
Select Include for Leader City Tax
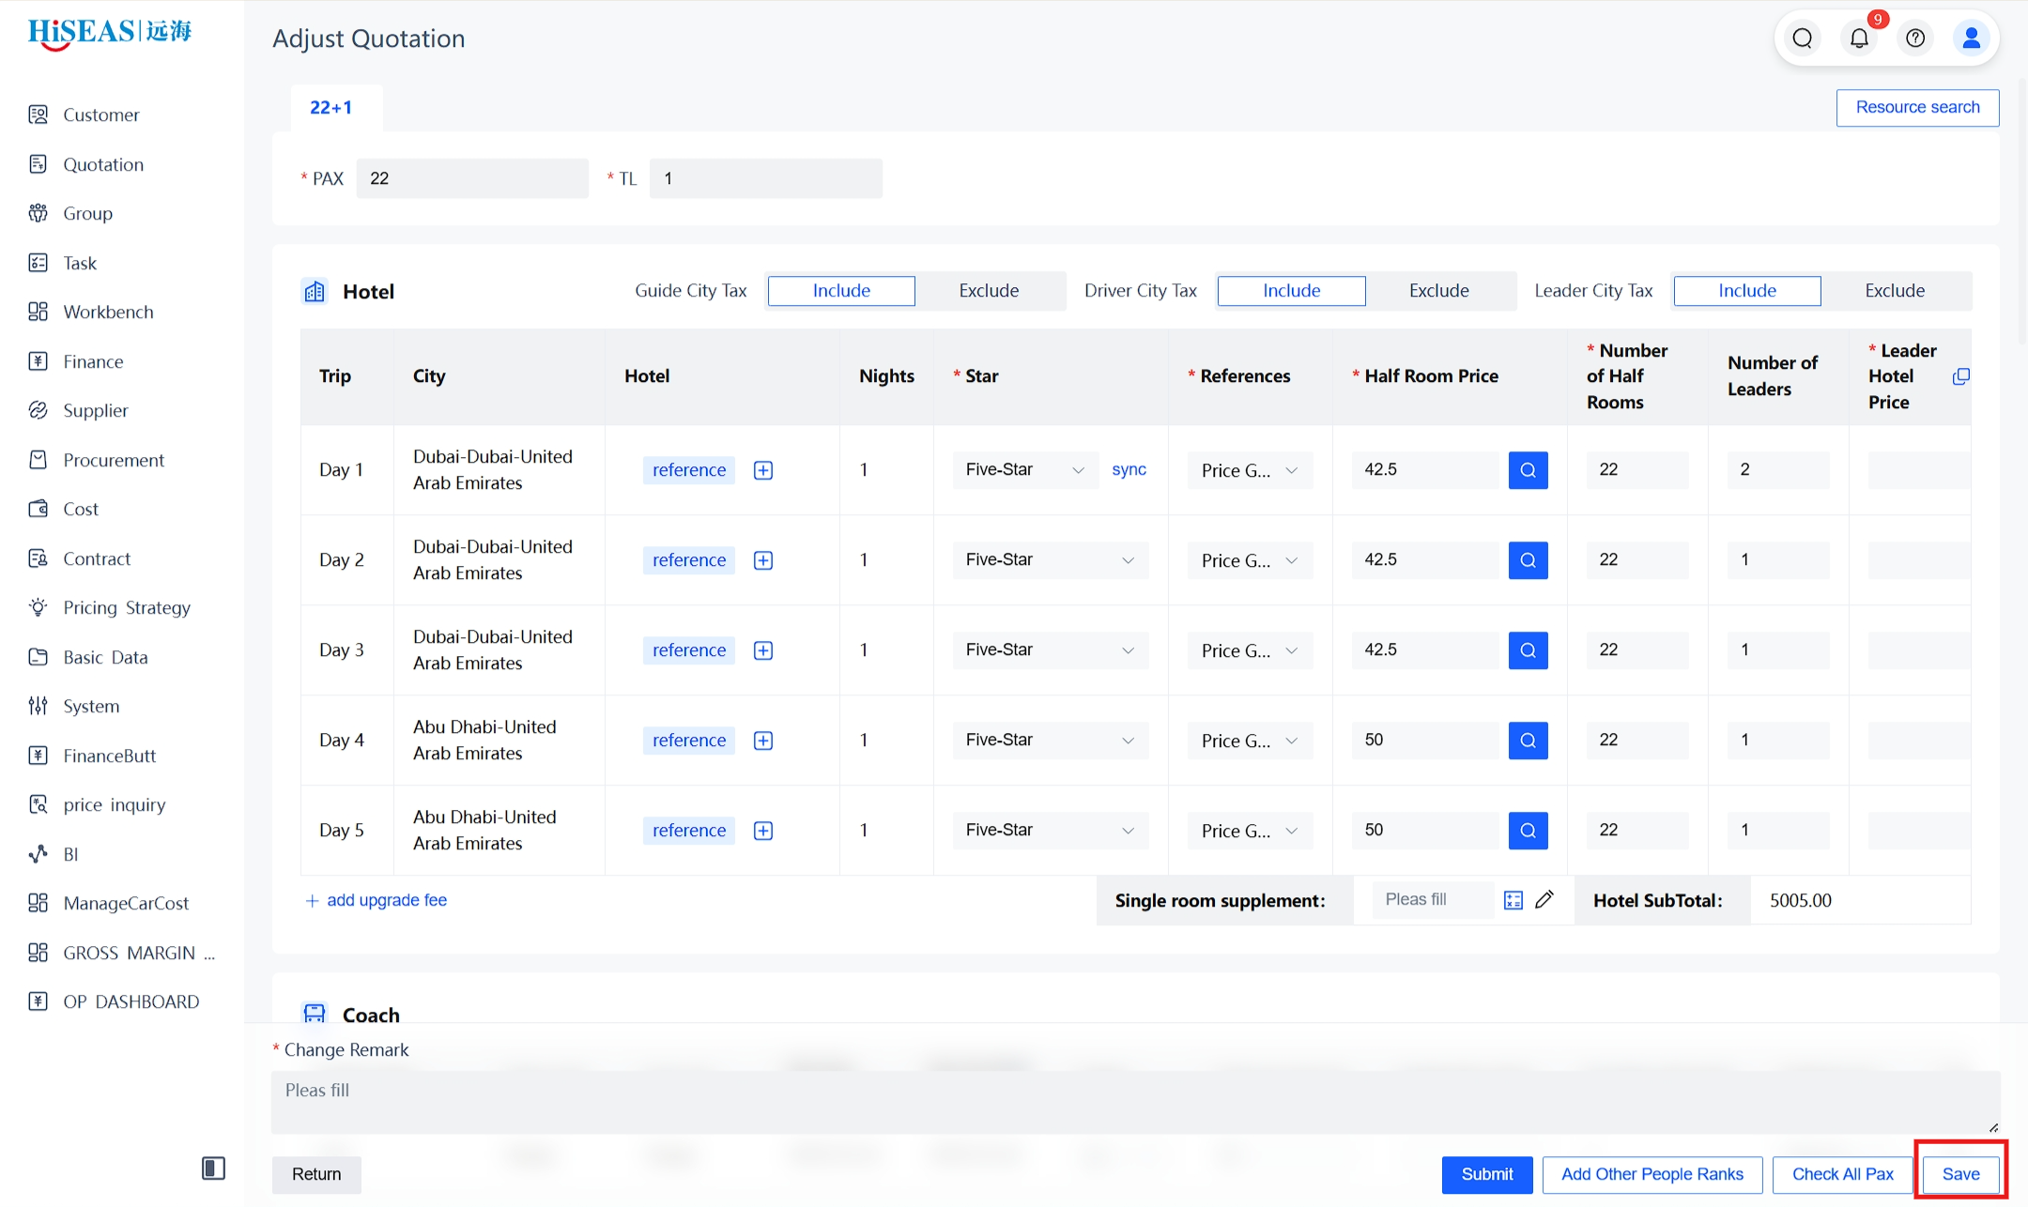point(1747,291)
